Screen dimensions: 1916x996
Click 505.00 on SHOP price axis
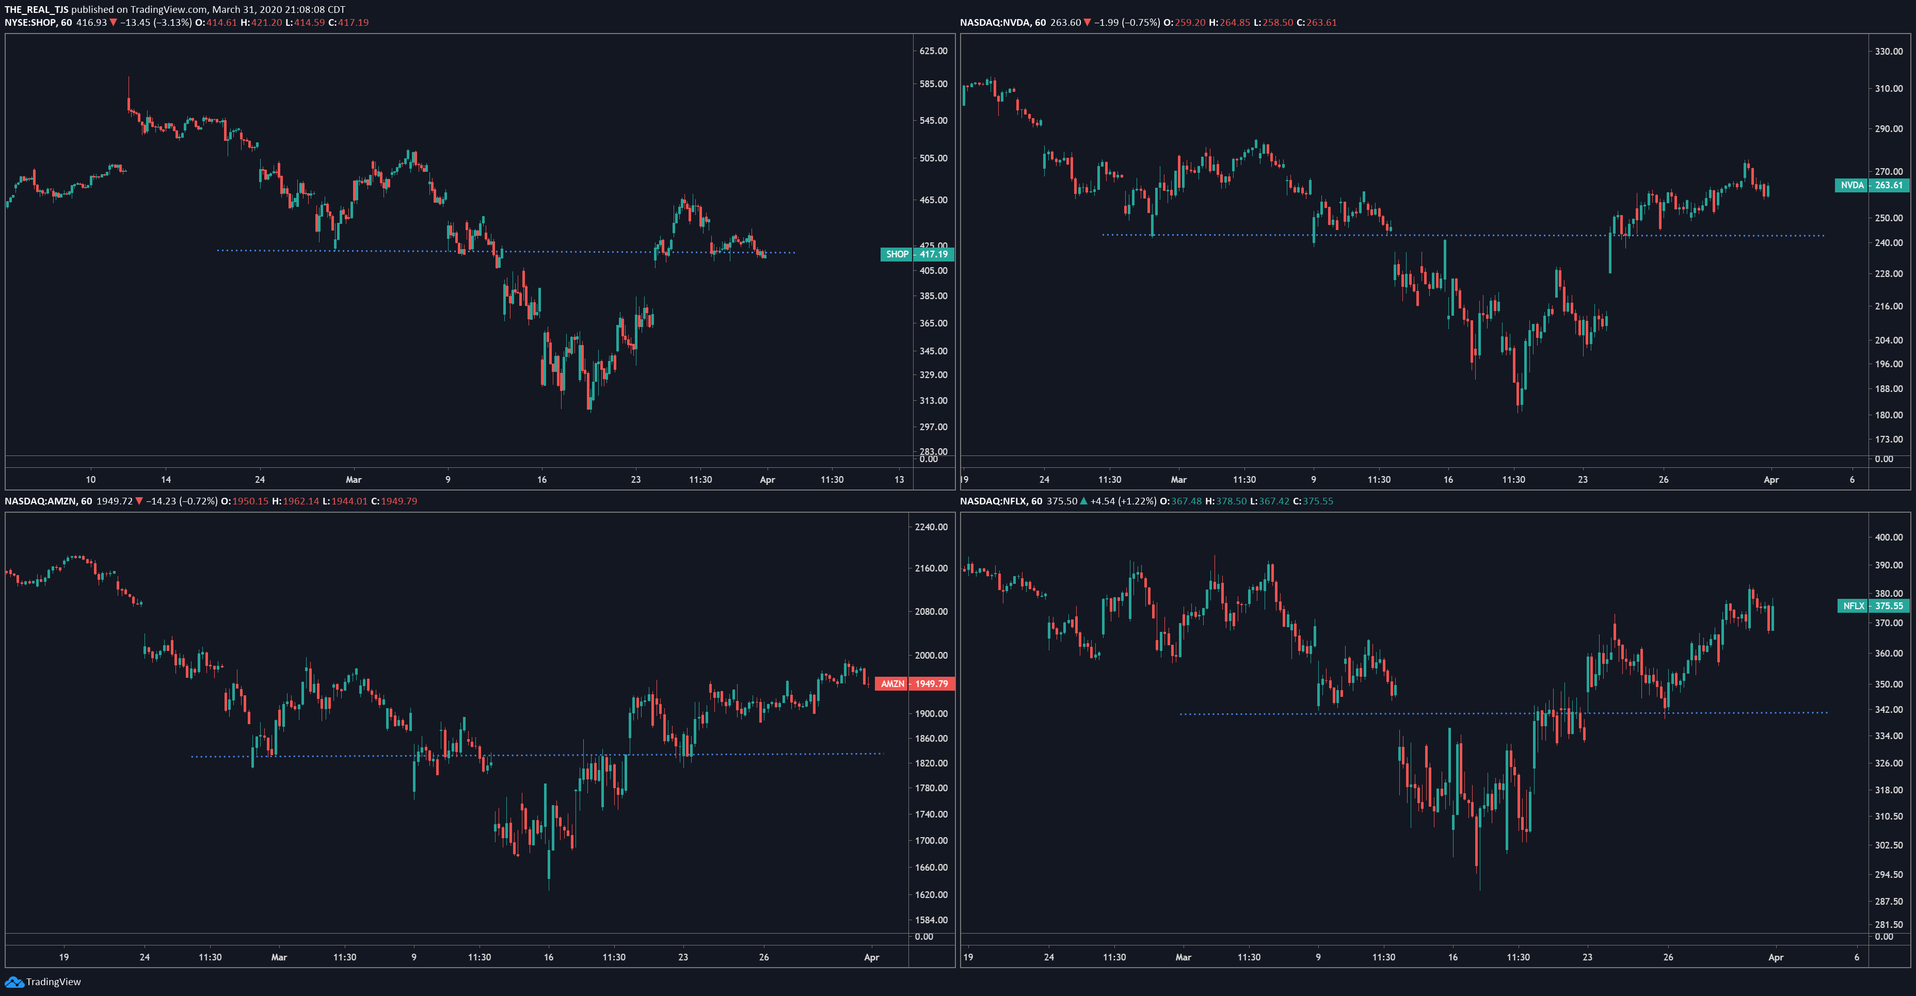coord(933,158)
